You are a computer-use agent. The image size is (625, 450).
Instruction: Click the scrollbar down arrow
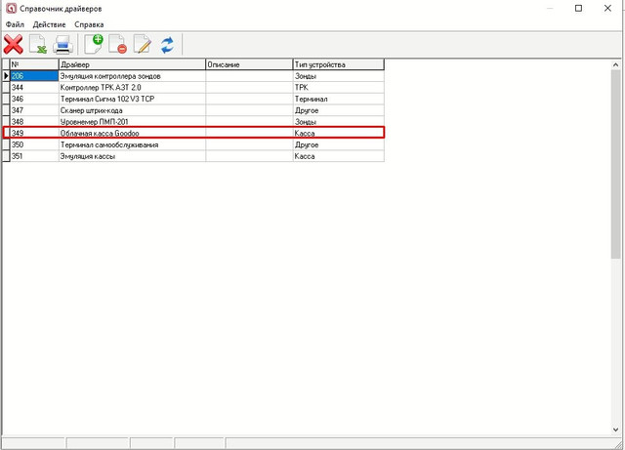[616, 430]
